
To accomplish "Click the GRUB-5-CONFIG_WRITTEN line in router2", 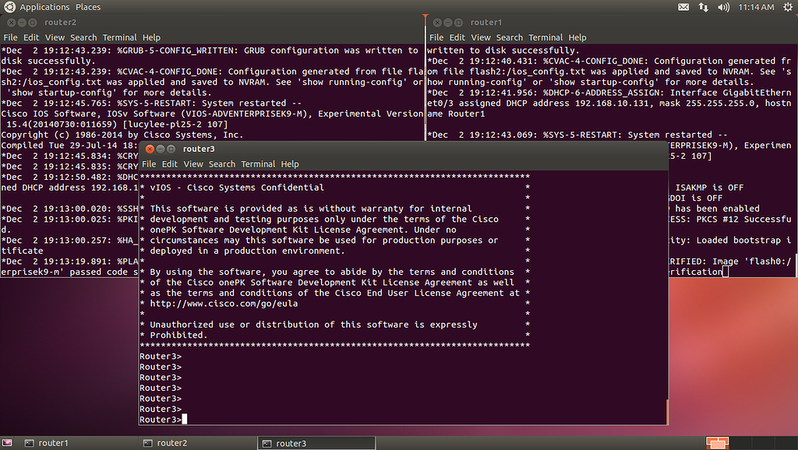I will tap(210, 51).
